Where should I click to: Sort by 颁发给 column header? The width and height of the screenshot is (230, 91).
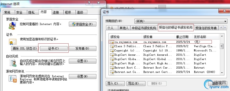[126, 37]
